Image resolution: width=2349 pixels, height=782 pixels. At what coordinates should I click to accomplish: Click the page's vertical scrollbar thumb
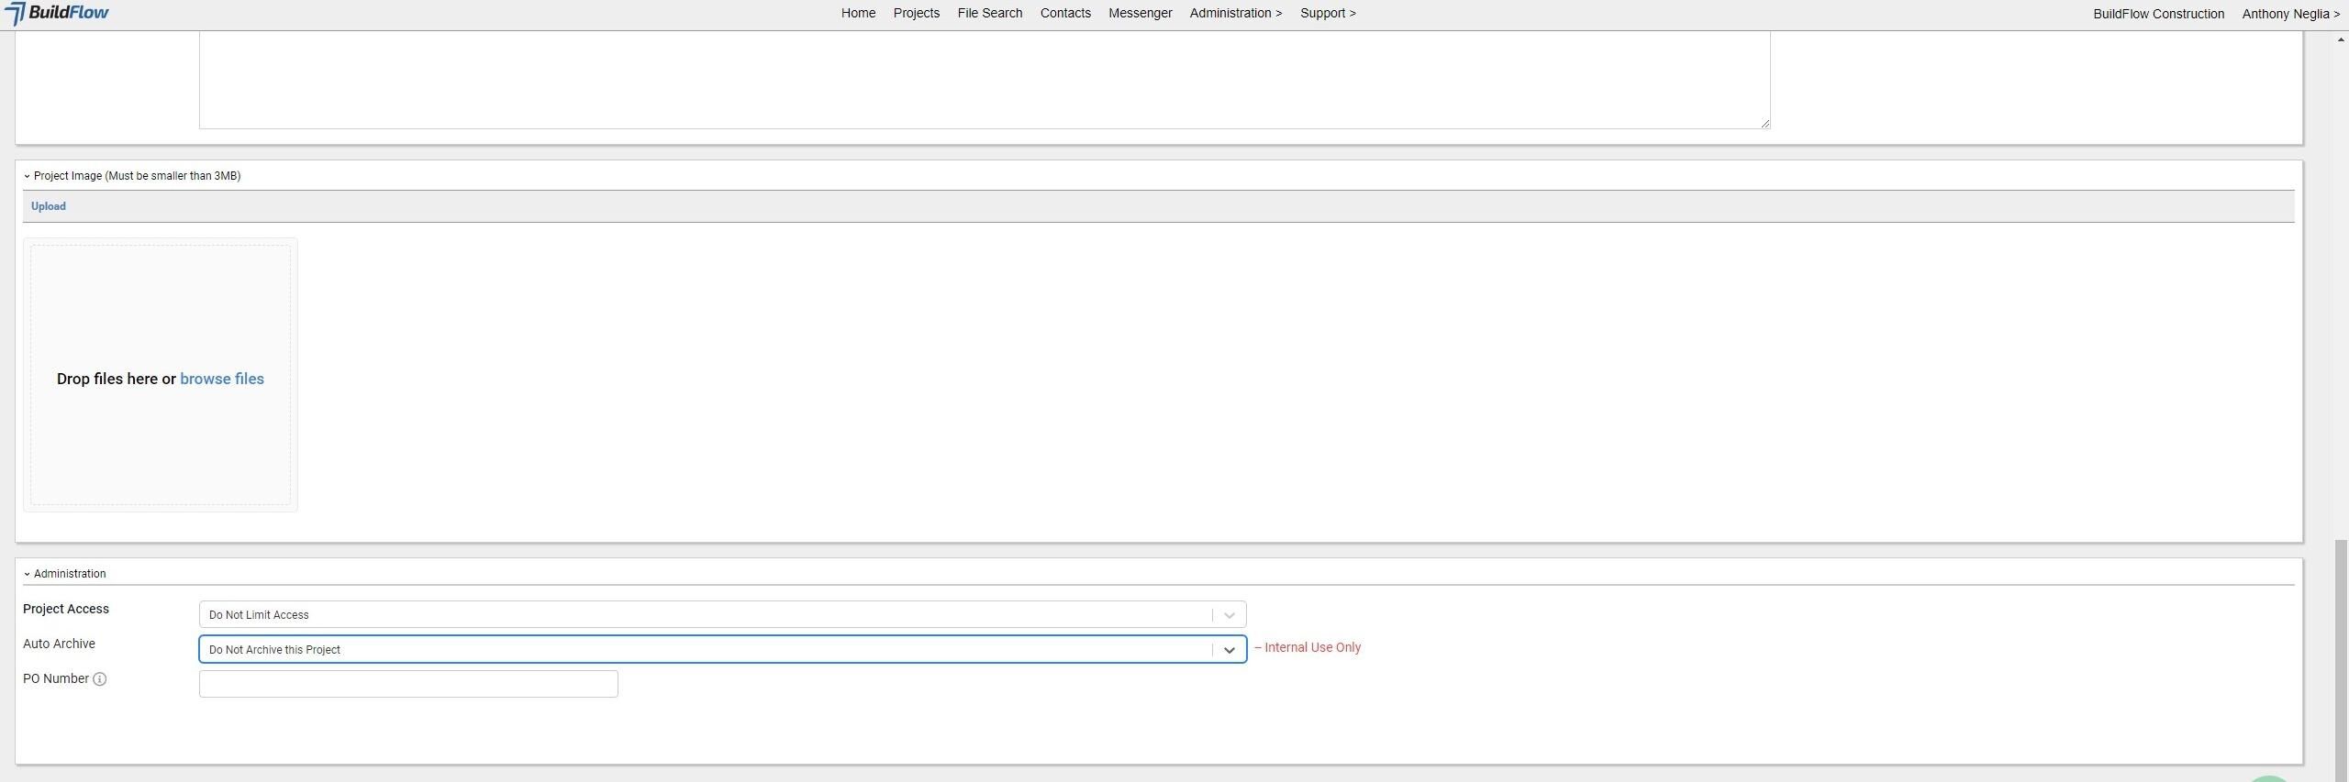click(2341, 660)
